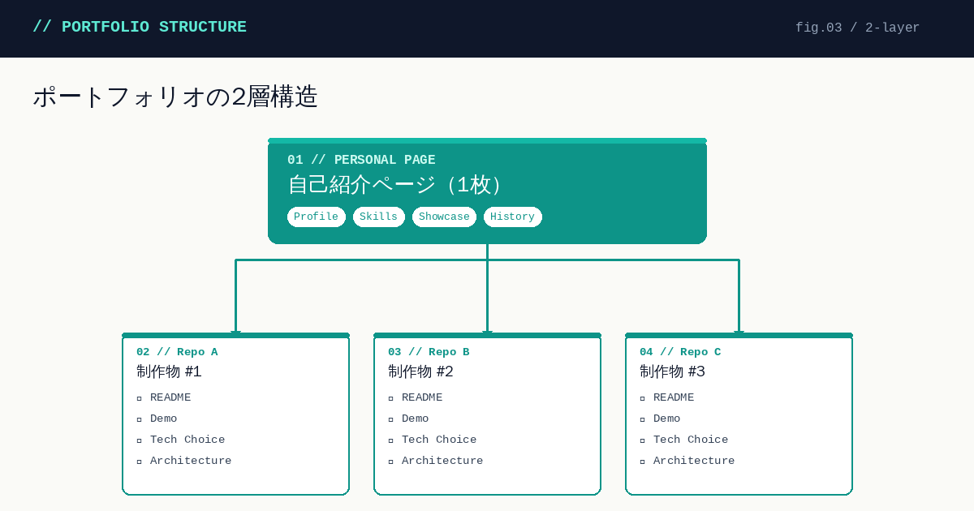Click the bullet square beside Repo A README
The image size is (974, 511).
[x=140, y=398]
